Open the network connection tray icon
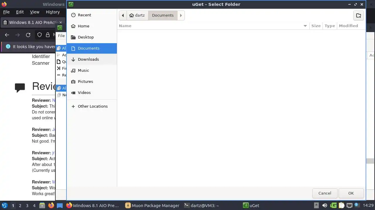The image size is (375, 210). [x=350, y=206]
